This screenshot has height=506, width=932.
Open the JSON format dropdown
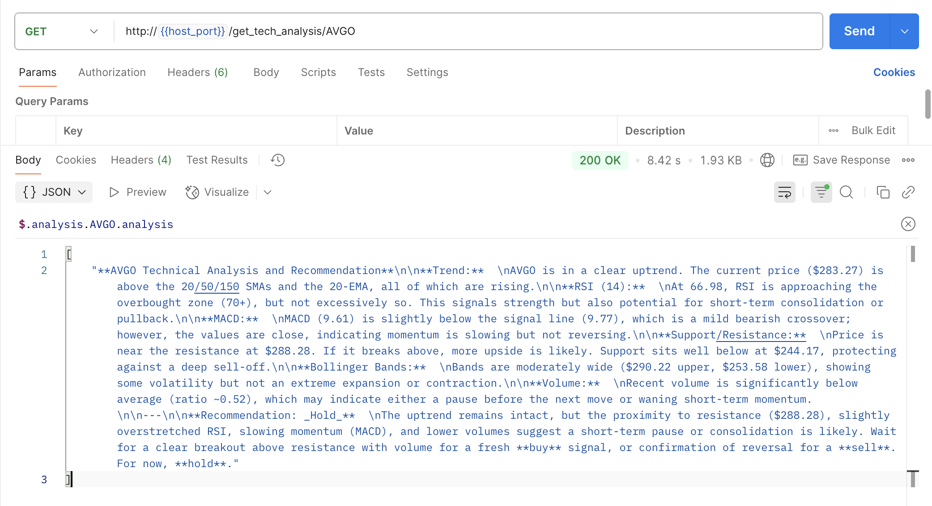click(x=54, y=192)
